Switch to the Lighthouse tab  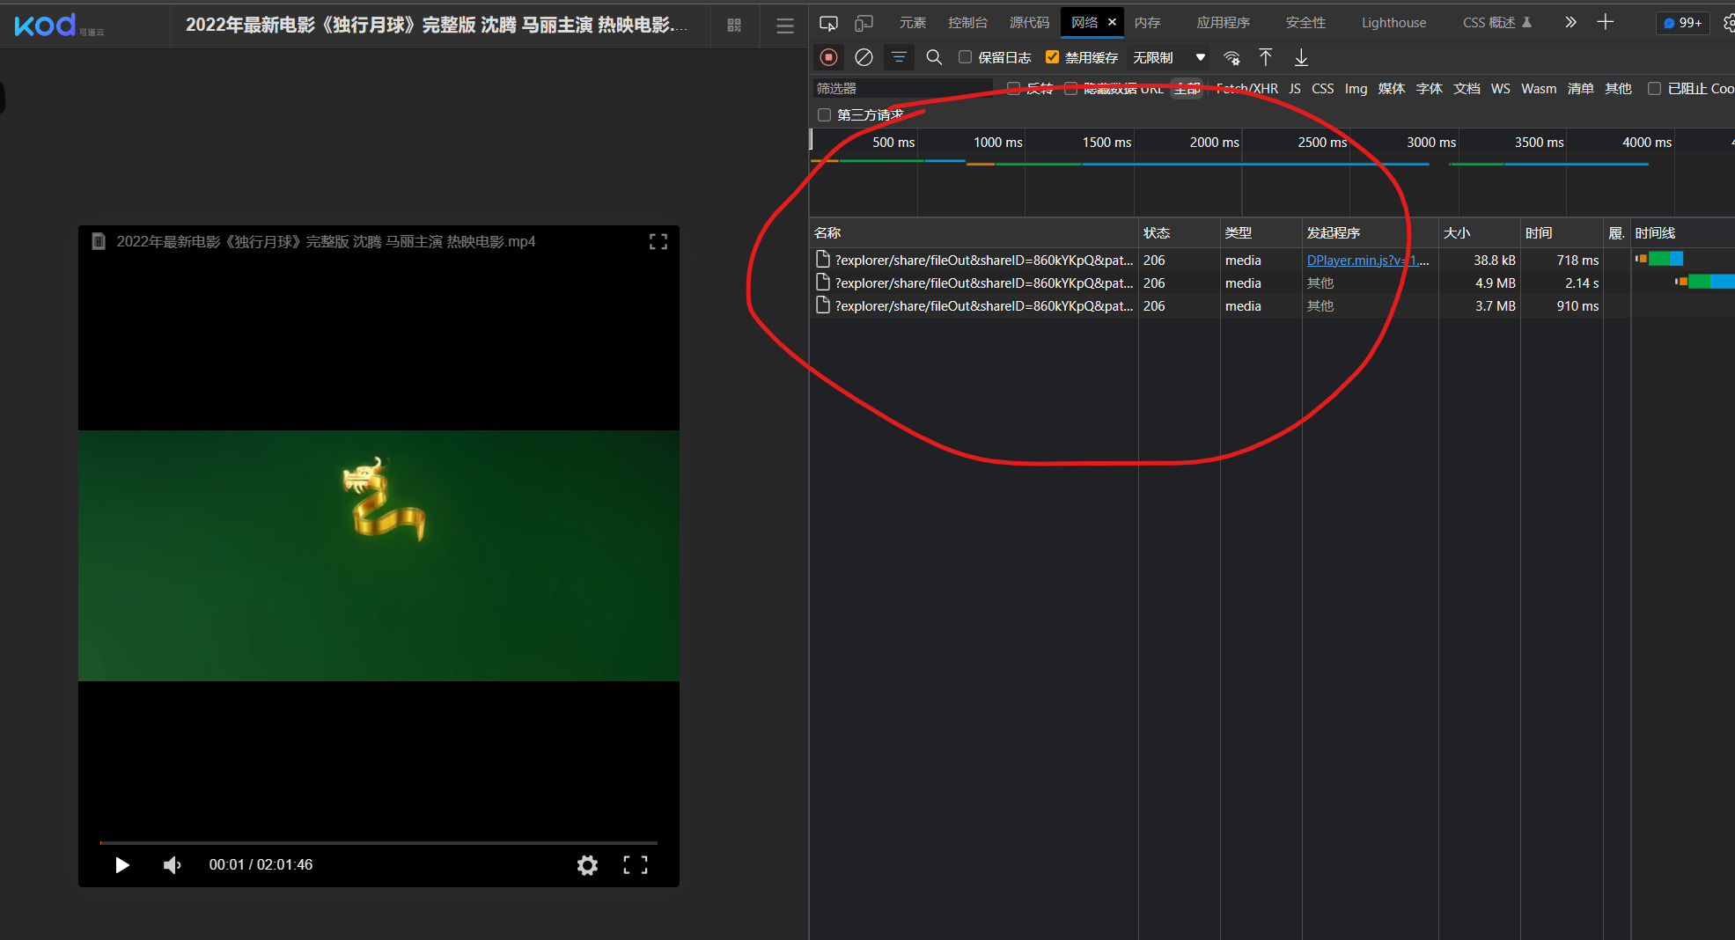click(1393, 23)
